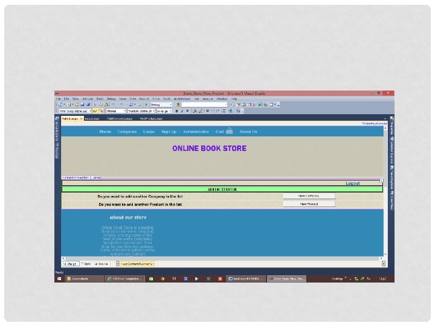The width and height of the screenshot is (435, 326).
Task: Open the Architecture menu
Action: [x=182, y=98]
